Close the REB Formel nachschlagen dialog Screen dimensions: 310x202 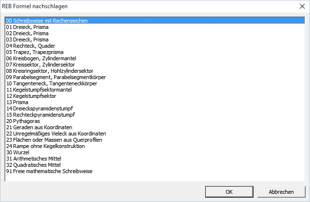[302, 6]
